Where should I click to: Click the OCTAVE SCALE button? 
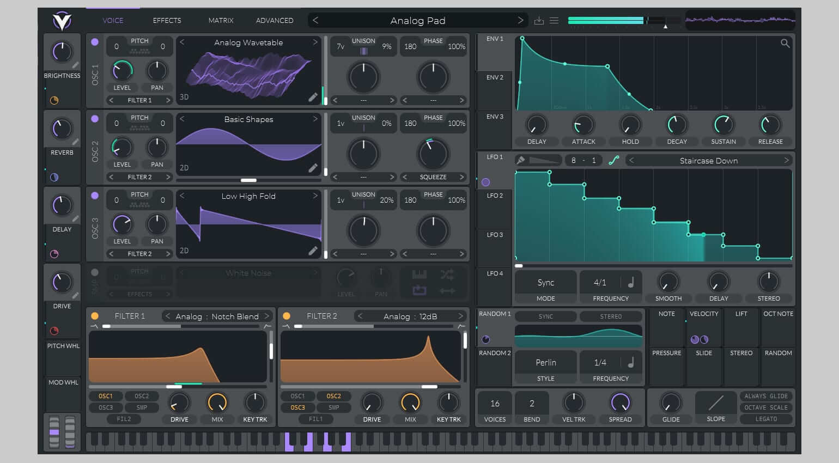point(765,407)
